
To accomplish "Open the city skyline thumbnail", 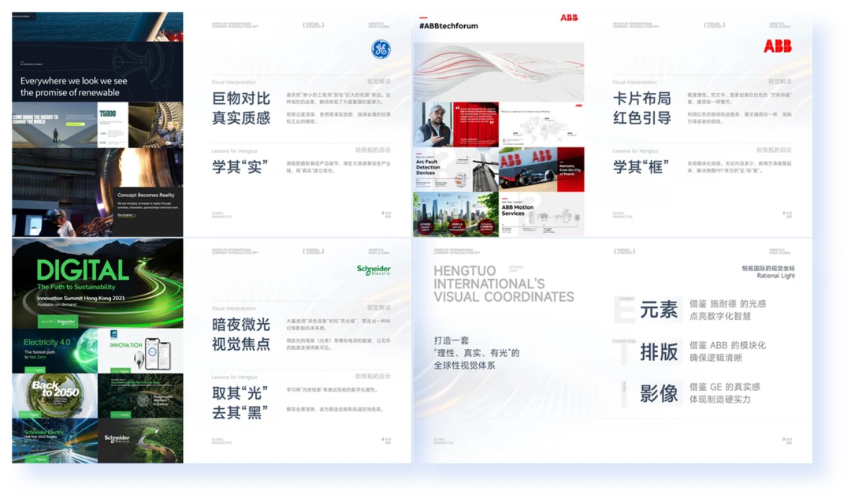I will pyautogui.click(x=455, y=214).
